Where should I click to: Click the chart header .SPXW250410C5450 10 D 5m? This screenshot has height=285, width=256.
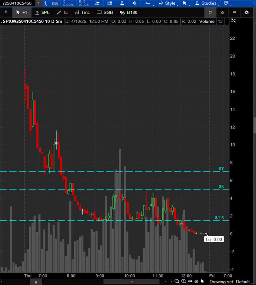point(32,22)
